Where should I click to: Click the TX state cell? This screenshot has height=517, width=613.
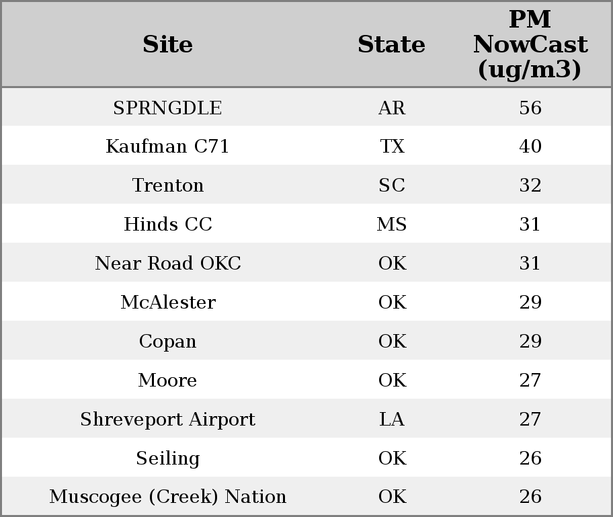[391, 147]
